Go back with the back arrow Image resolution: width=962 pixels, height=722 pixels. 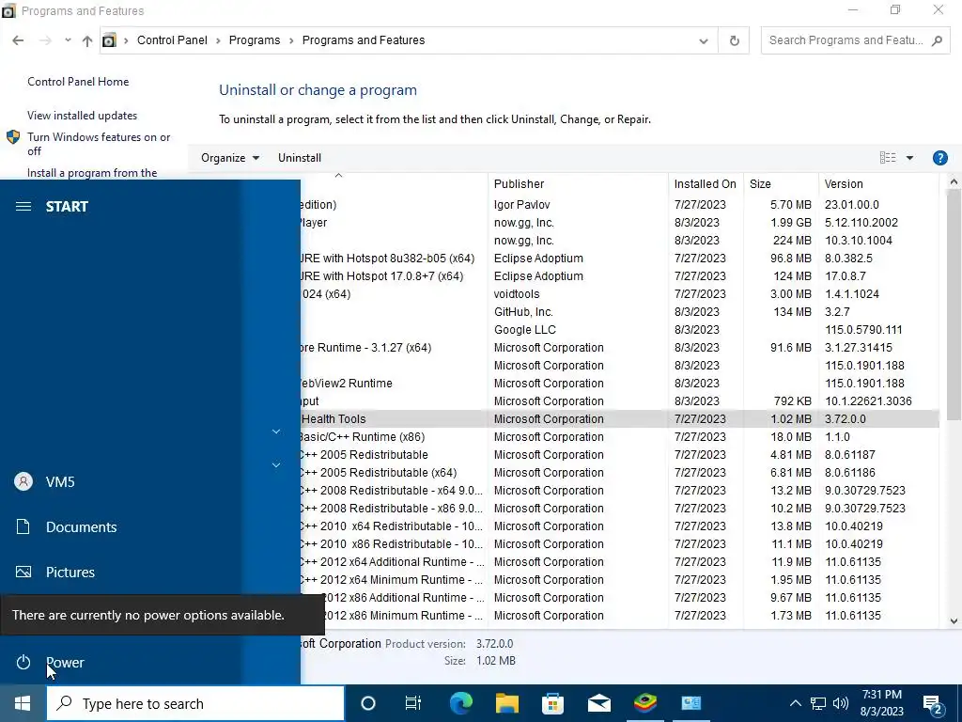click(18, 40)
